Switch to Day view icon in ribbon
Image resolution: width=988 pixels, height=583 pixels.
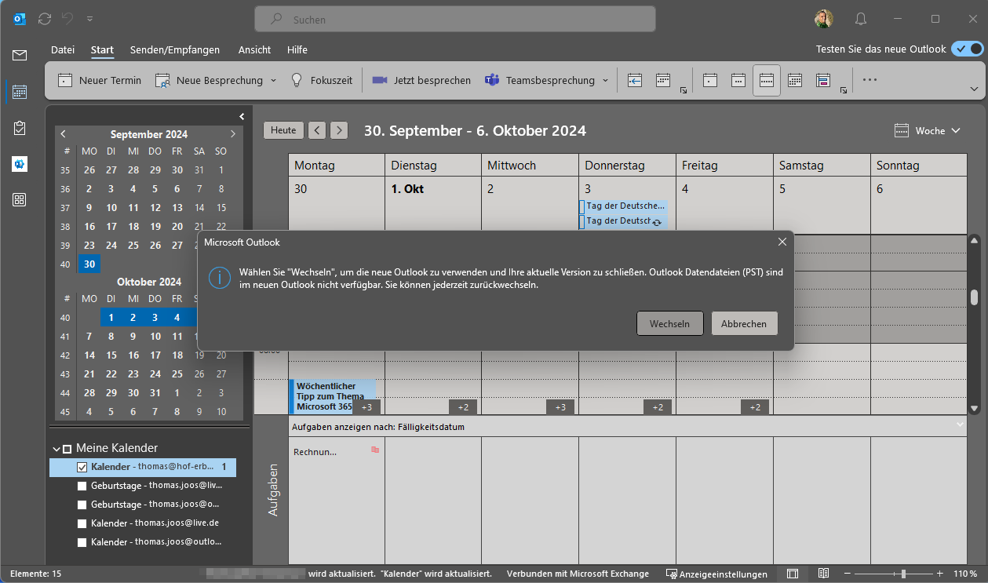pos(710,80)
